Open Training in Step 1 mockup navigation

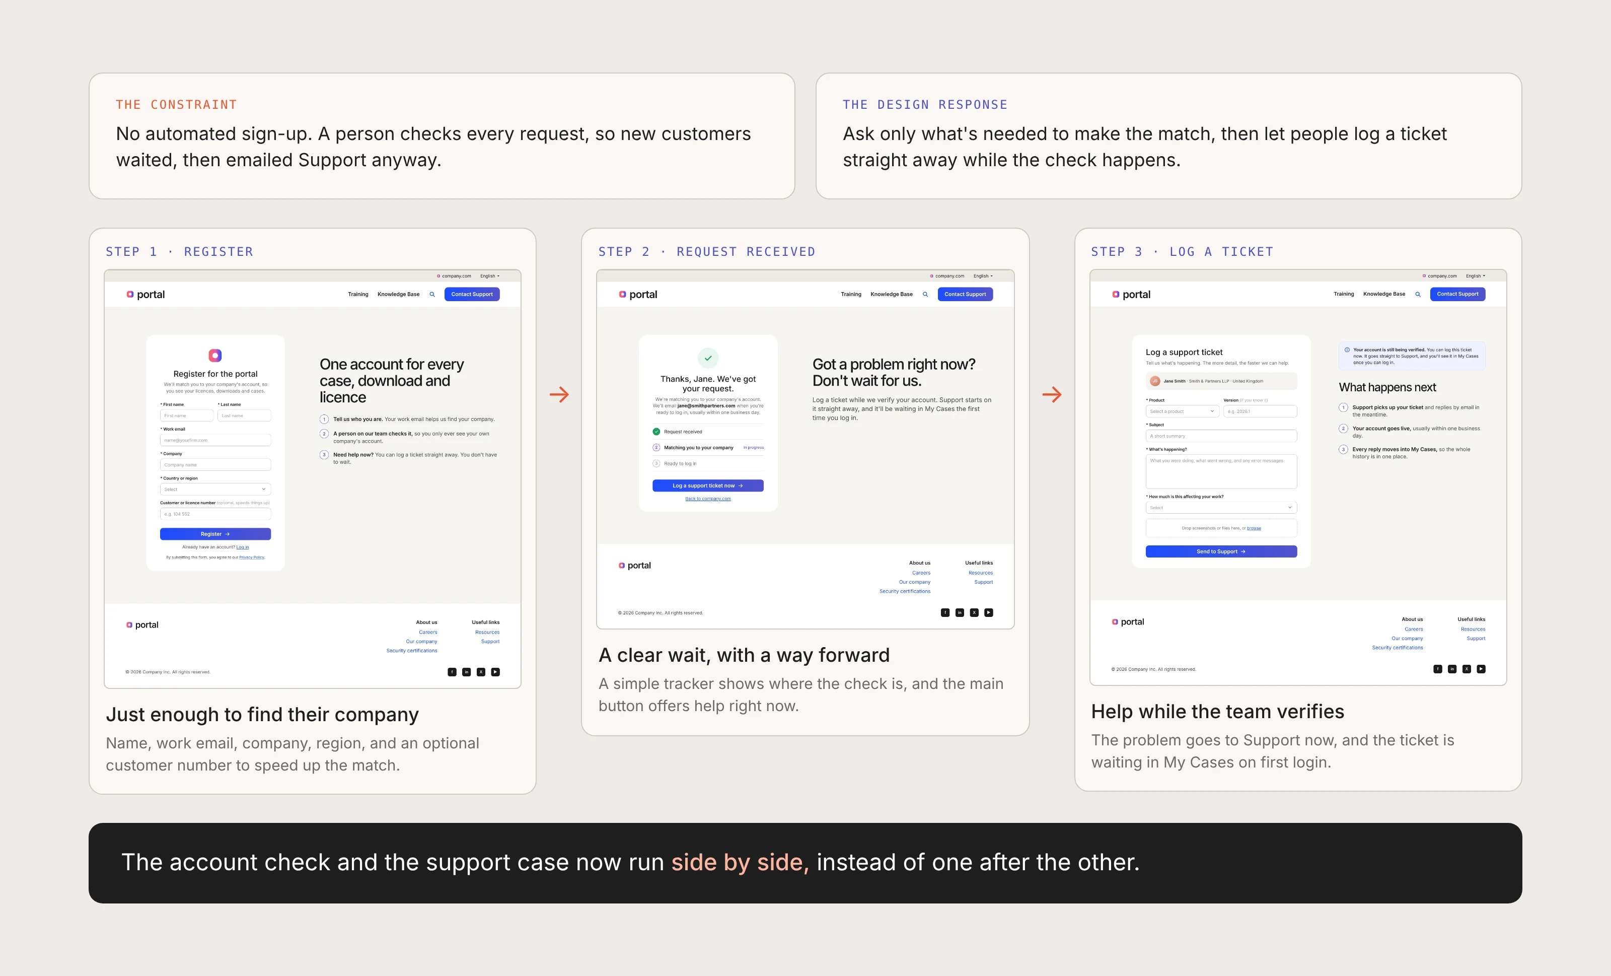pos(357,295)
